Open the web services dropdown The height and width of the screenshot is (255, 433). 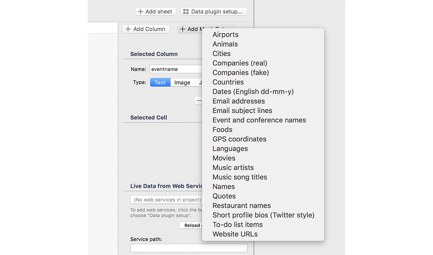pos(166,200)
